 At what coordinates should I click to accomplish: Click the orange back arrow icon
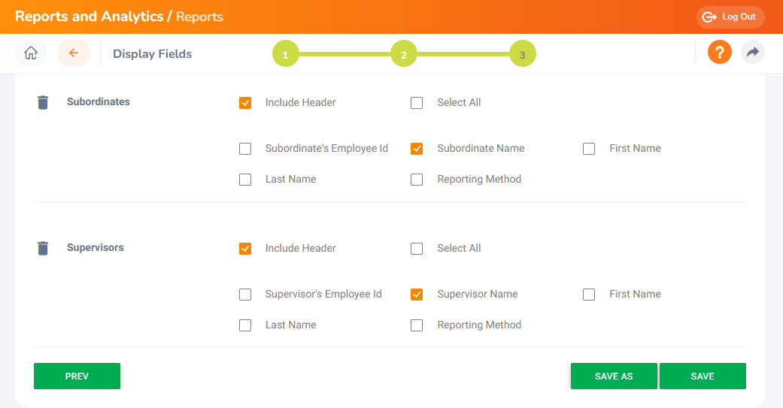tap(74, 53)
